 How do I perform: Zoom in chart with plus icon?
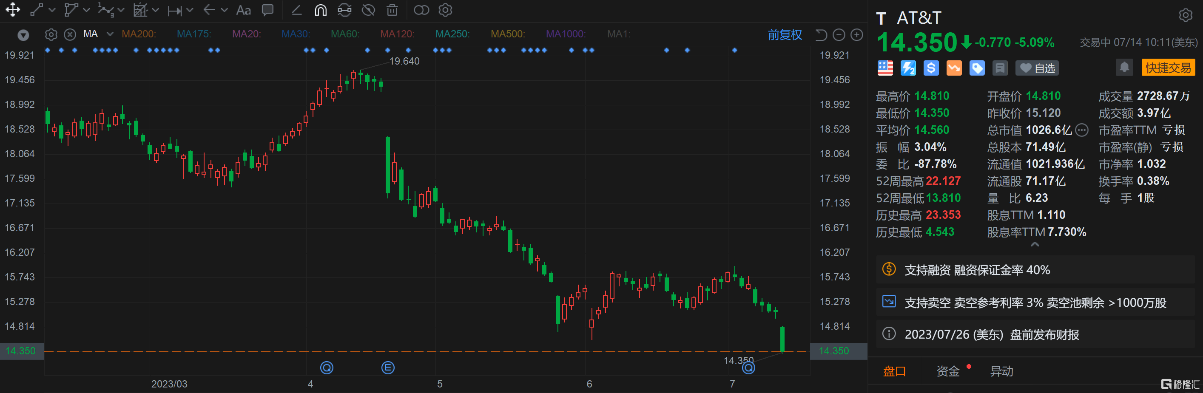[857, 34]
